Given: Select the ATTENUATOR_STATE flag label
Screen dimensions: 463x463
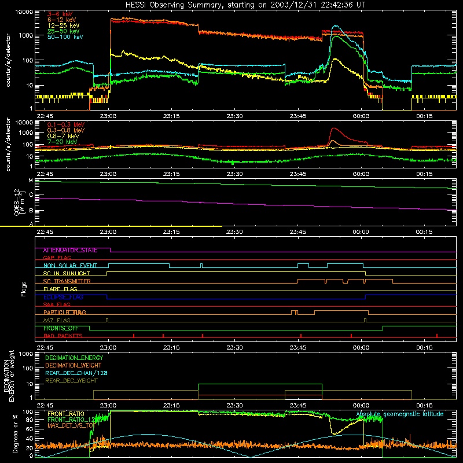Looking at the screenshot, I should pyautogui.click(x=70, y=251).
